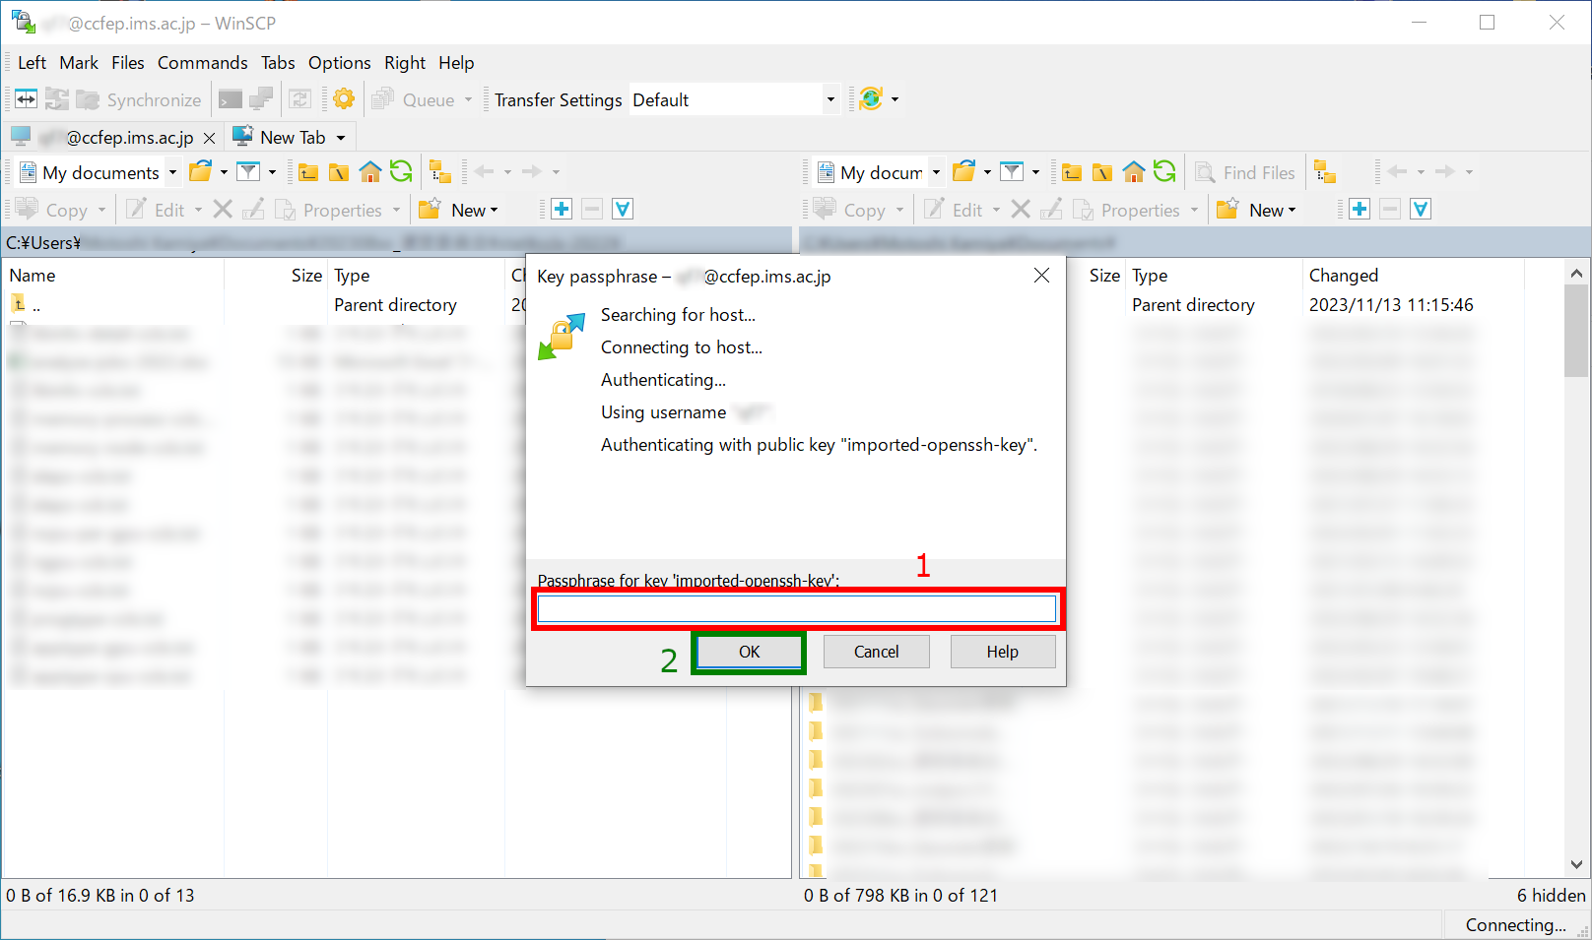1592x940 pixels.
Task: Click the Compare Directories icon in main toolbar
Action: (x=27, y=99)
